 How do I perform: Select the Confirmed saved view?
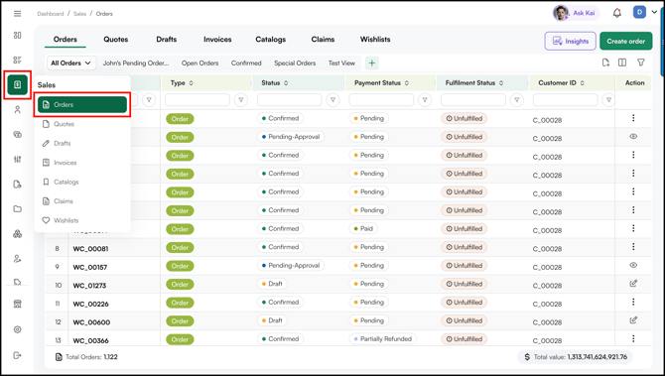[246, 63]
